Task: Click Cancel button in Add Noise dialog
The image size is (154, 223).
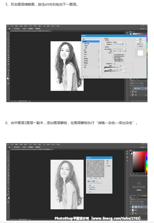Action: pyautogui.click(x=108, y=163)
